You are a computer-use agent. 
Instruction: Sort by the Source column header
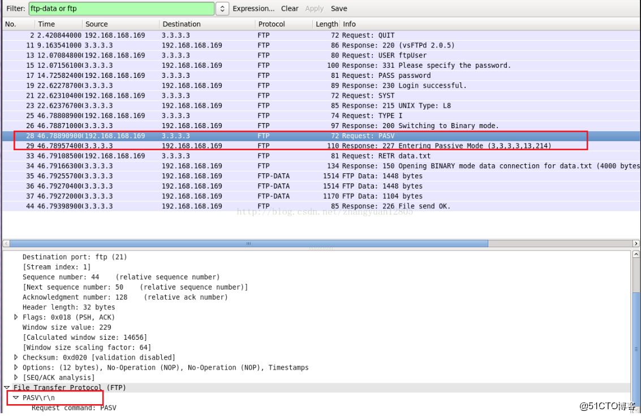point(121,24)
